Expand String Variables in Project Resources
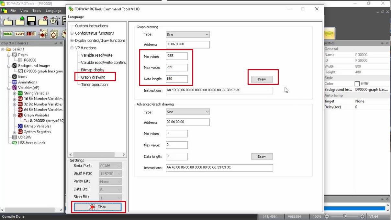The image size is (391, 220). tap(15, 93)
